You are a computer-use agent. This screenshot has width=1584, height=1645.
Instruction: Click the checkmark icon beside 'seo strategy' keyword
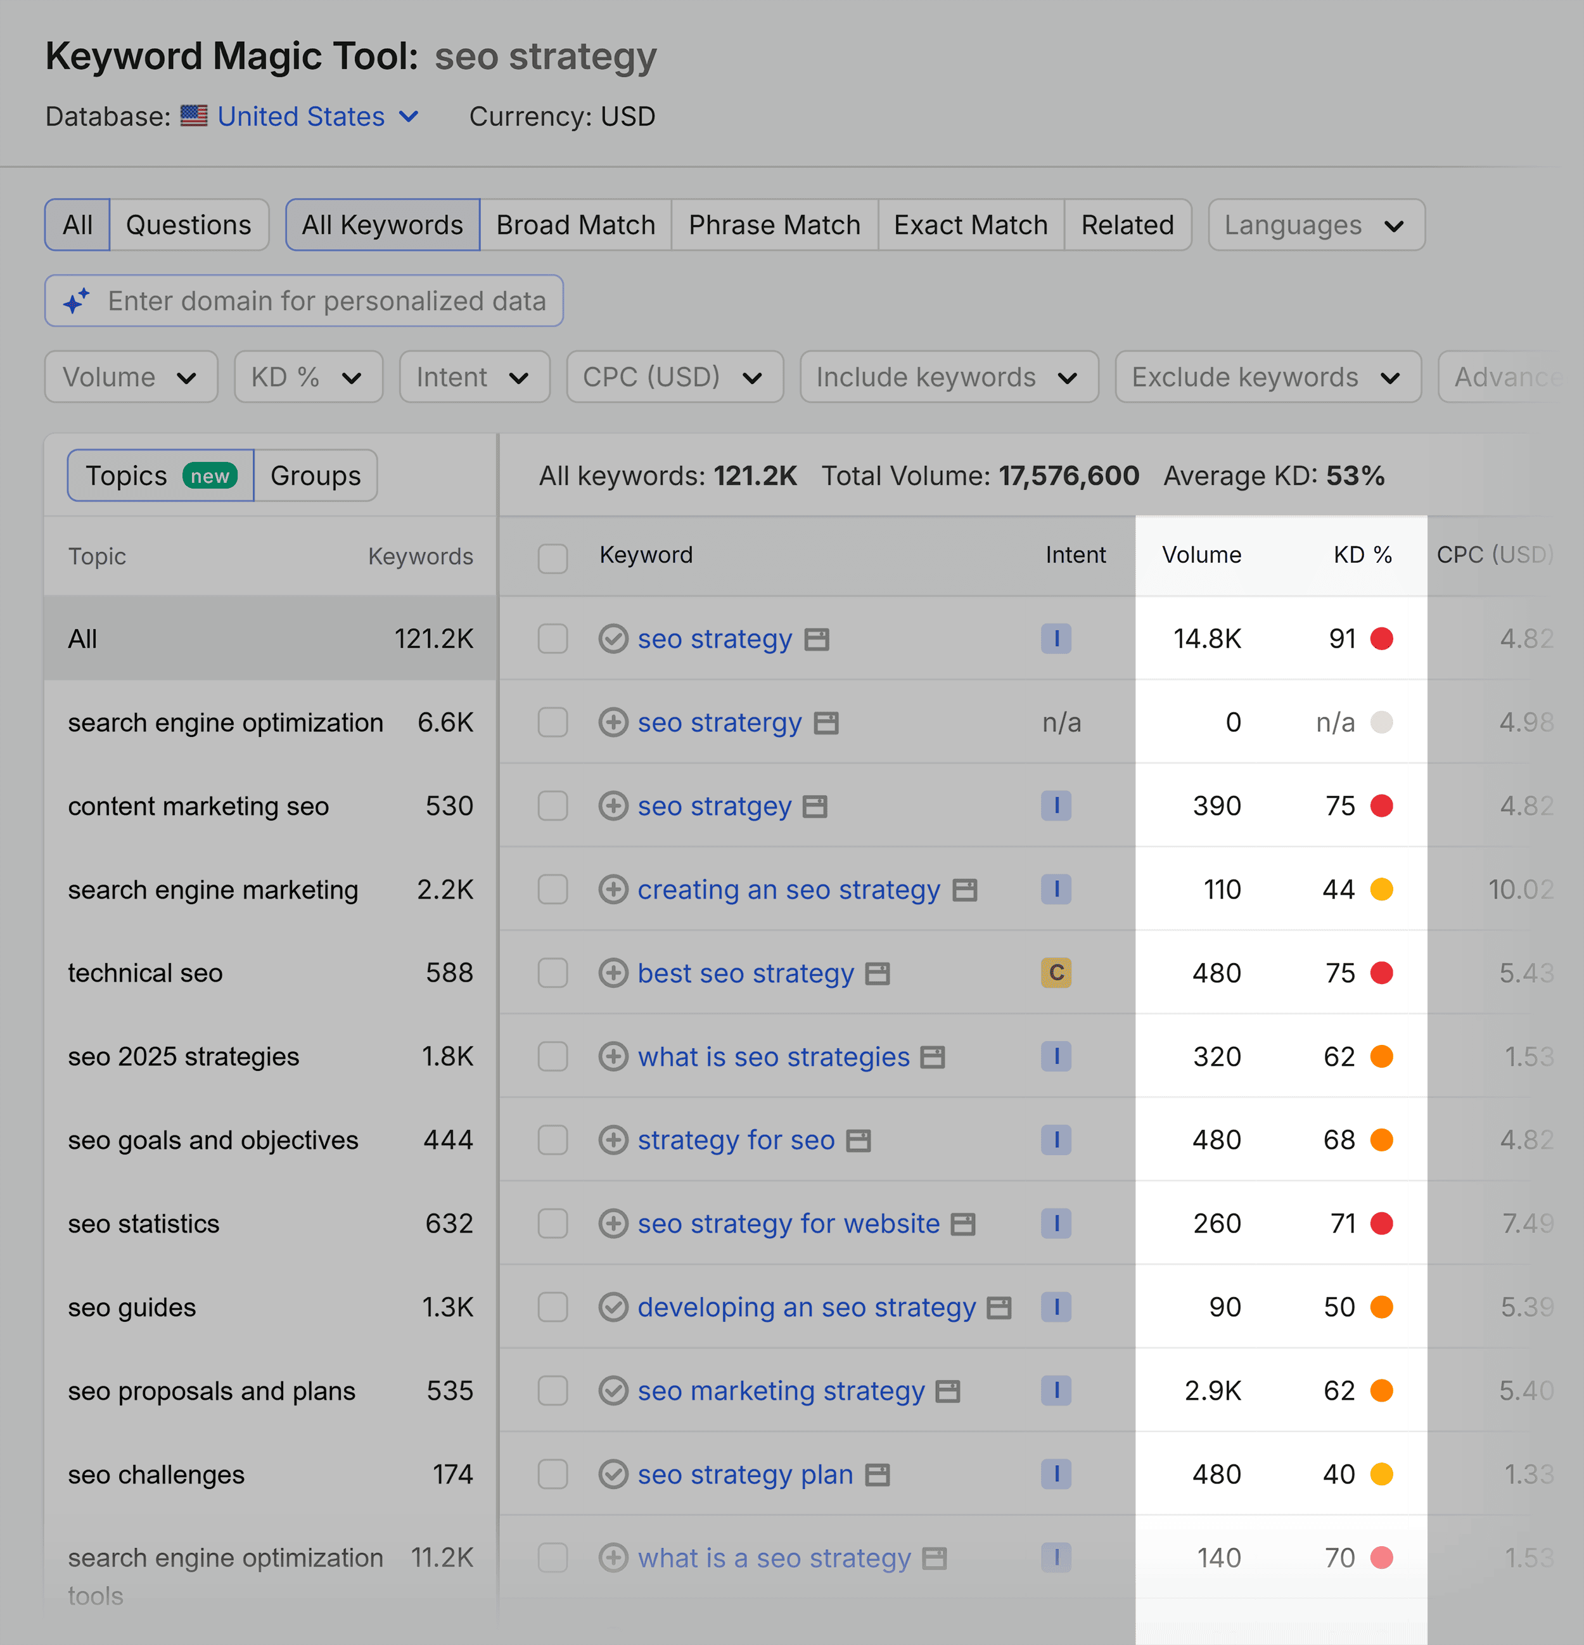coord(613,639)
